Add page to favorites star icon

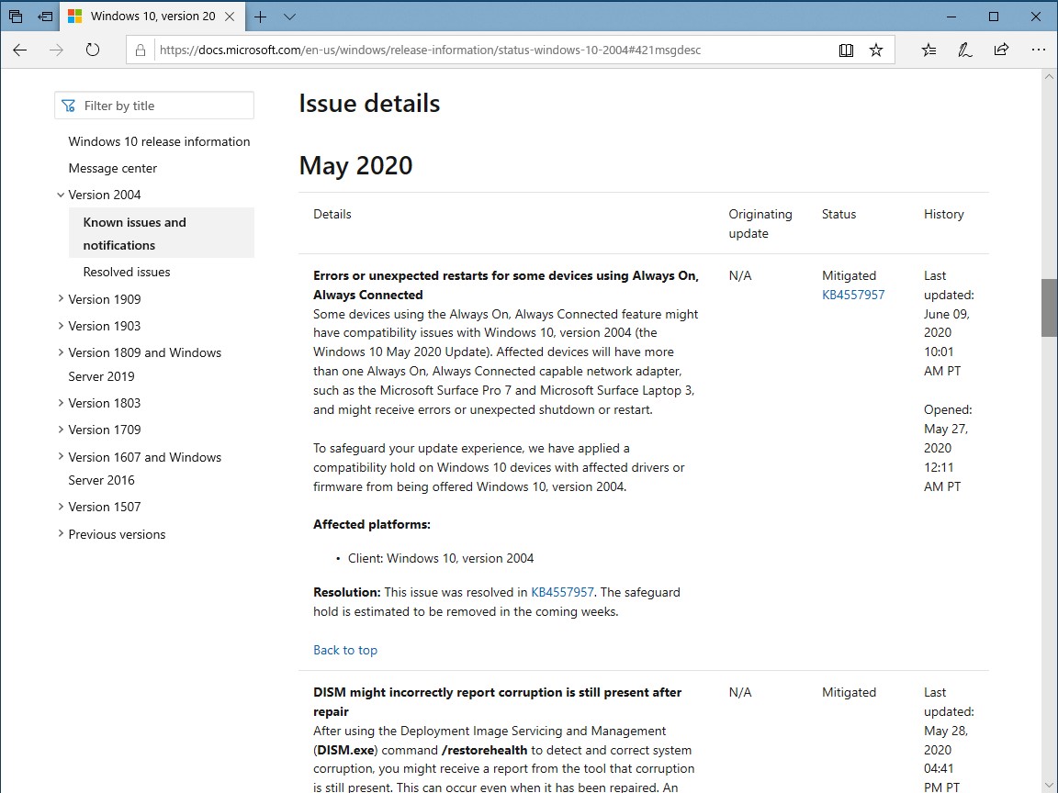(876, 50)
